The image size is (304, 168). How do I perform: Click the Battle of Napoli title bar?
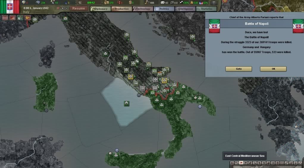(256, 24)
